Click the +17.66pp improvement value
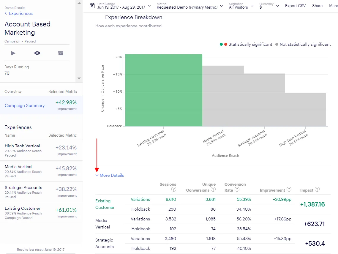338x254 pixels. 282,219
